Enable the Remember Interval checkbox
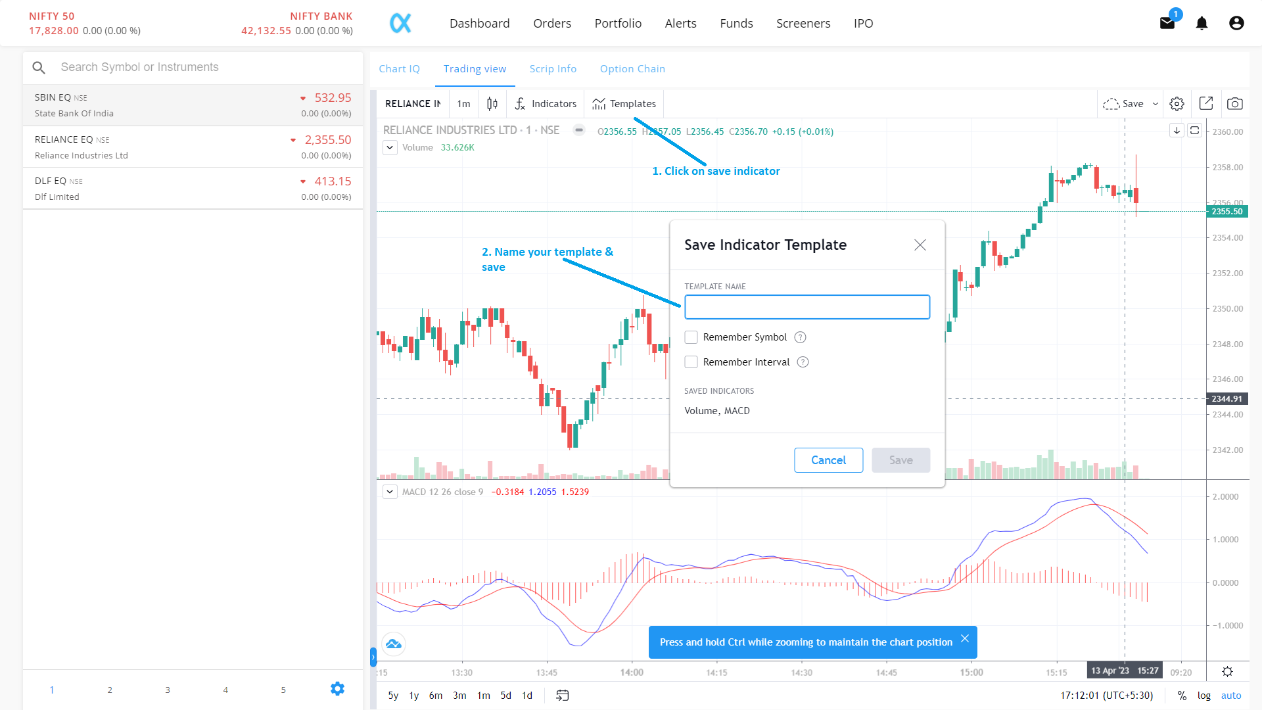 [691, 362]
